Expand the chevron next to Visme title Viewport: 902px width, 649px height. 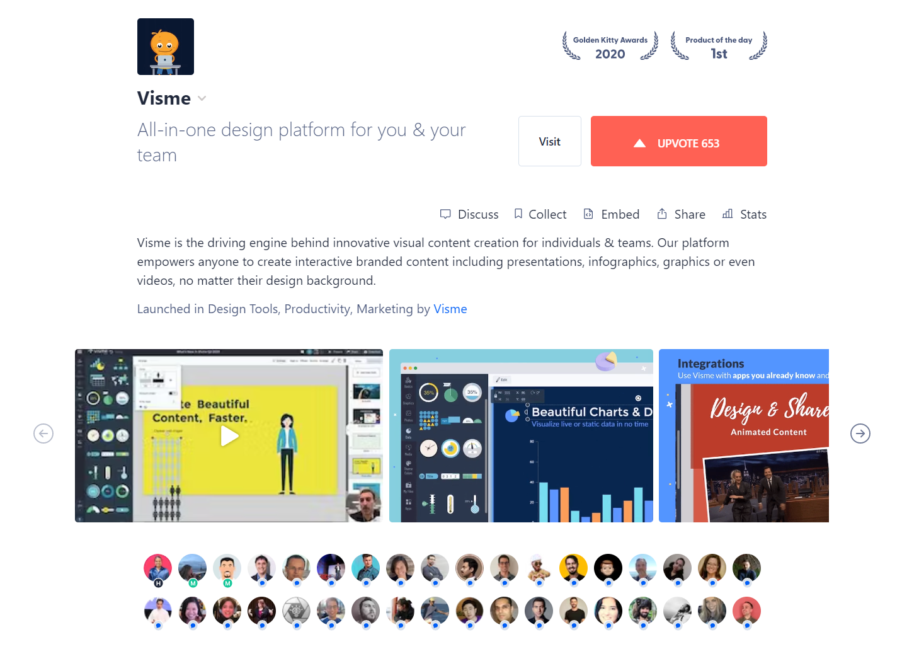(202, 98)
